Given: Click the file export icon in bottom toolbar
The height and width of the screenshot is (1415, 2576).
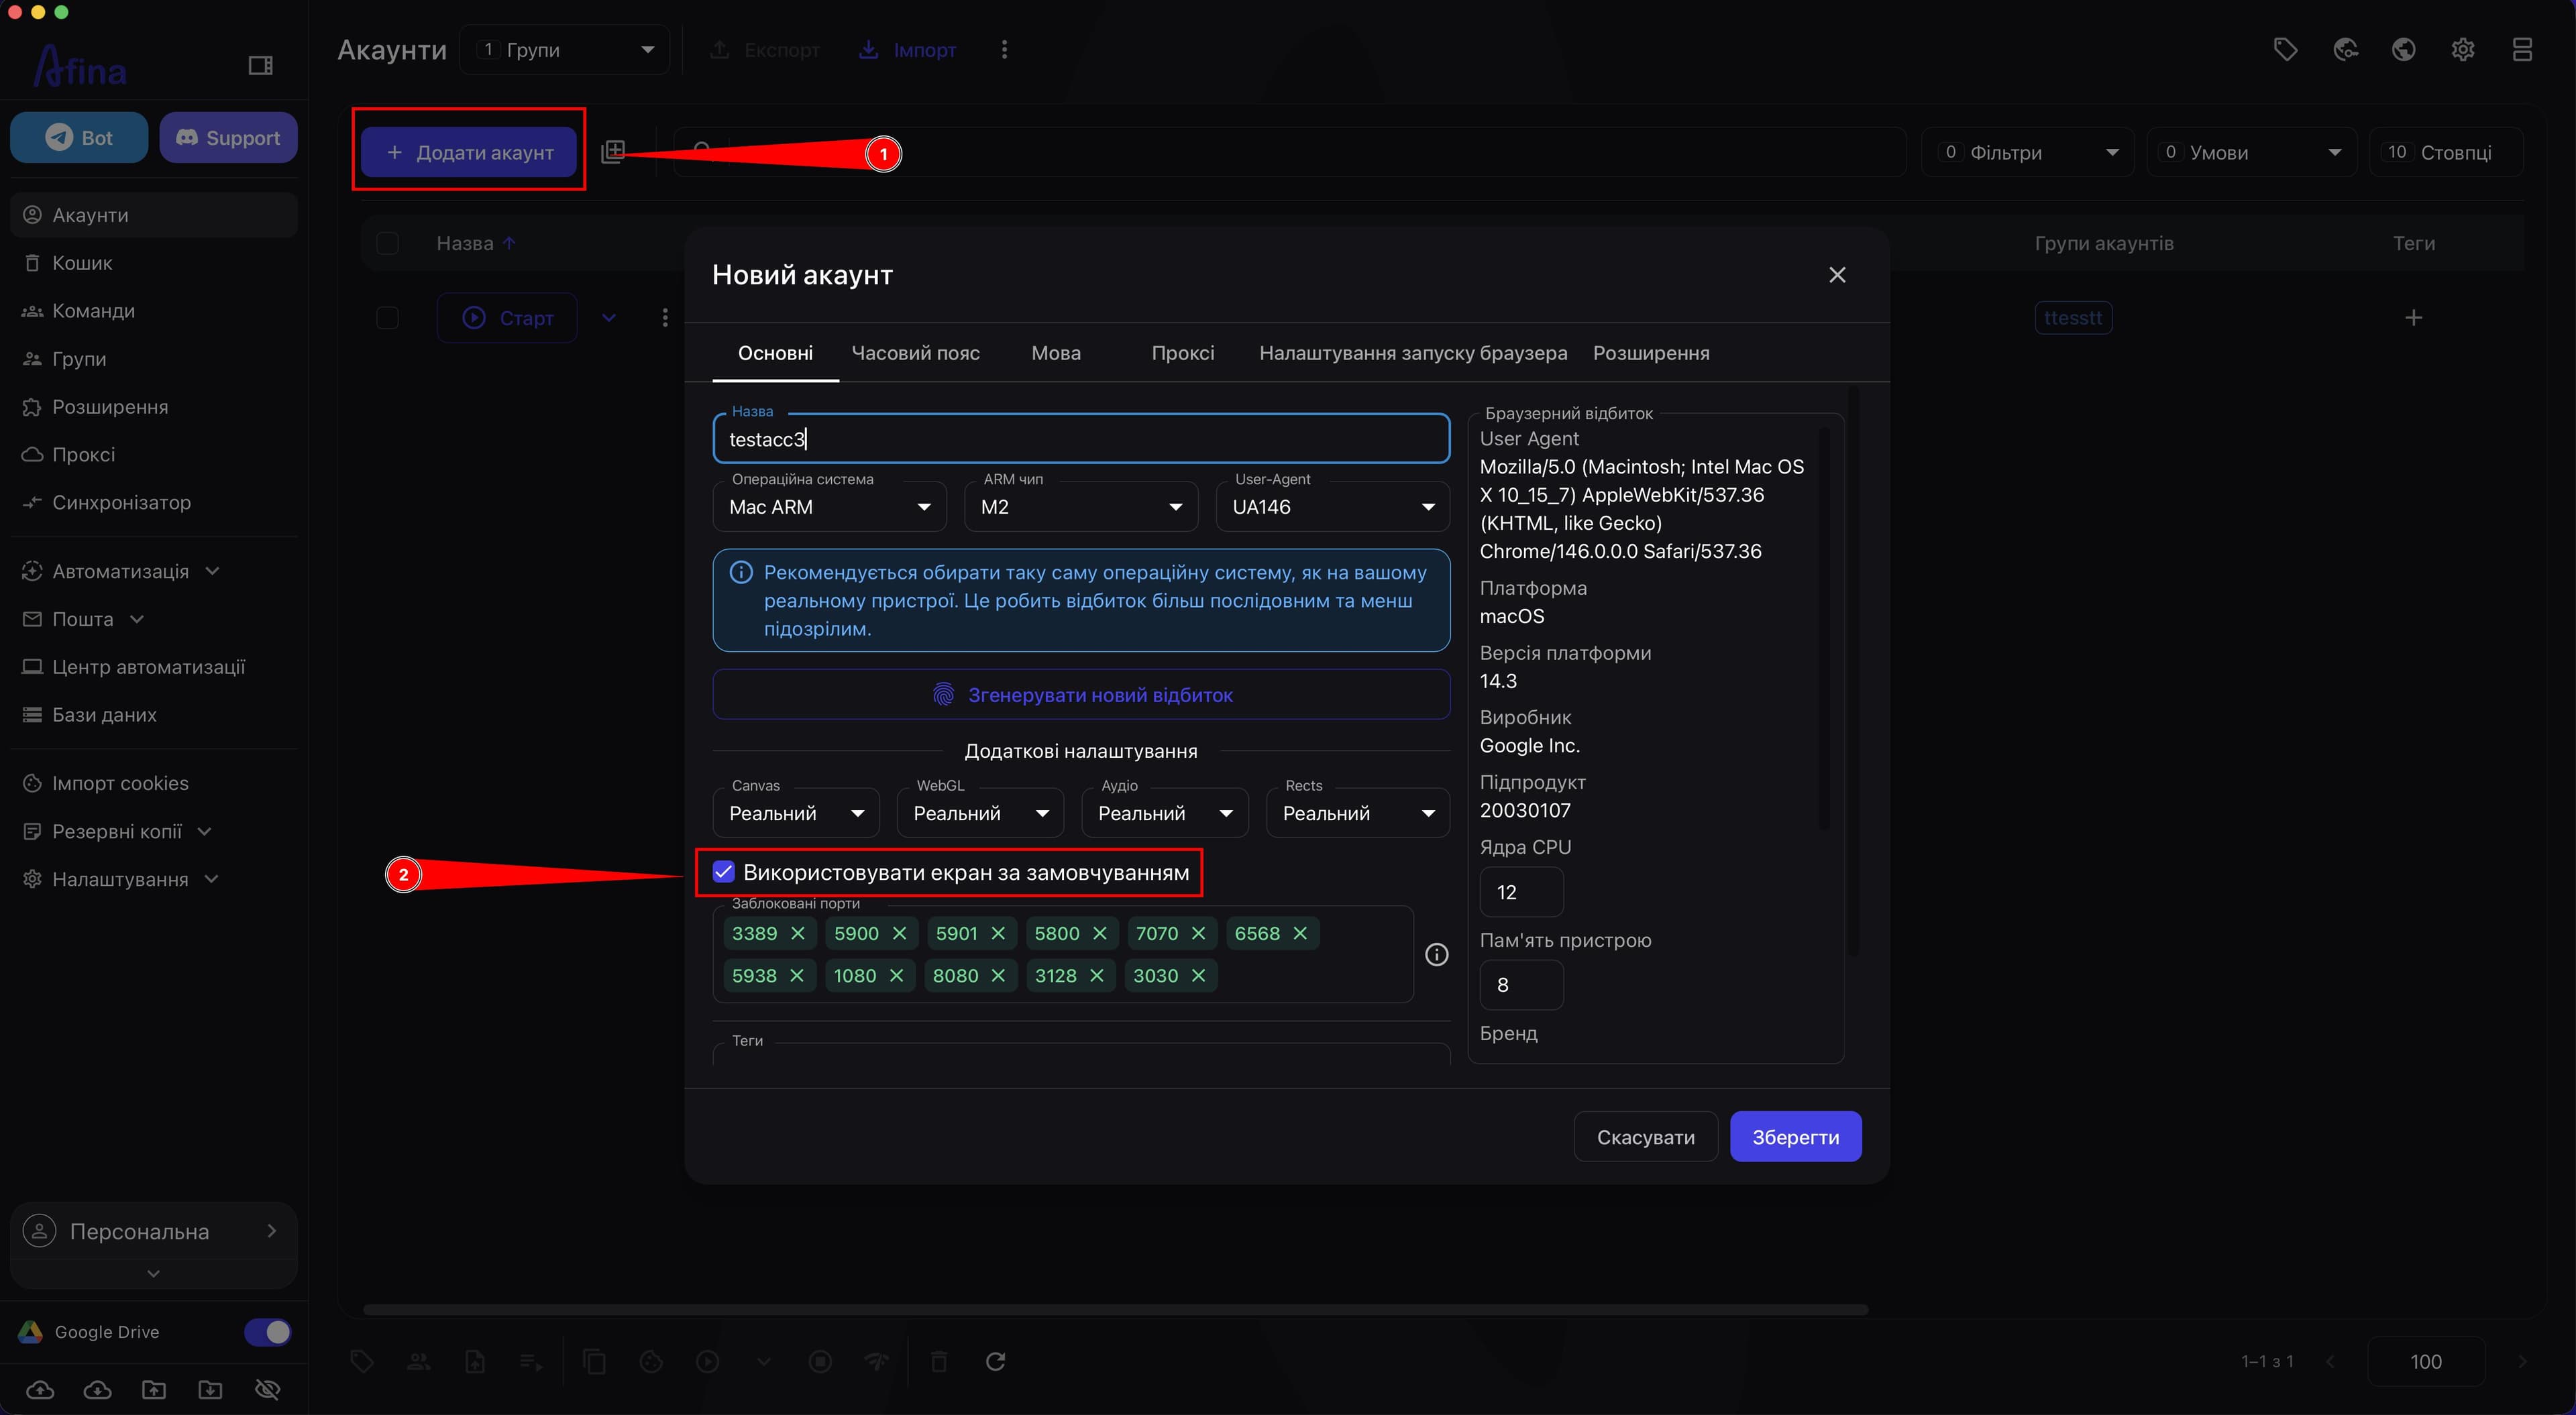Looking at the screenshot, I should click(x=475, y=1361).
